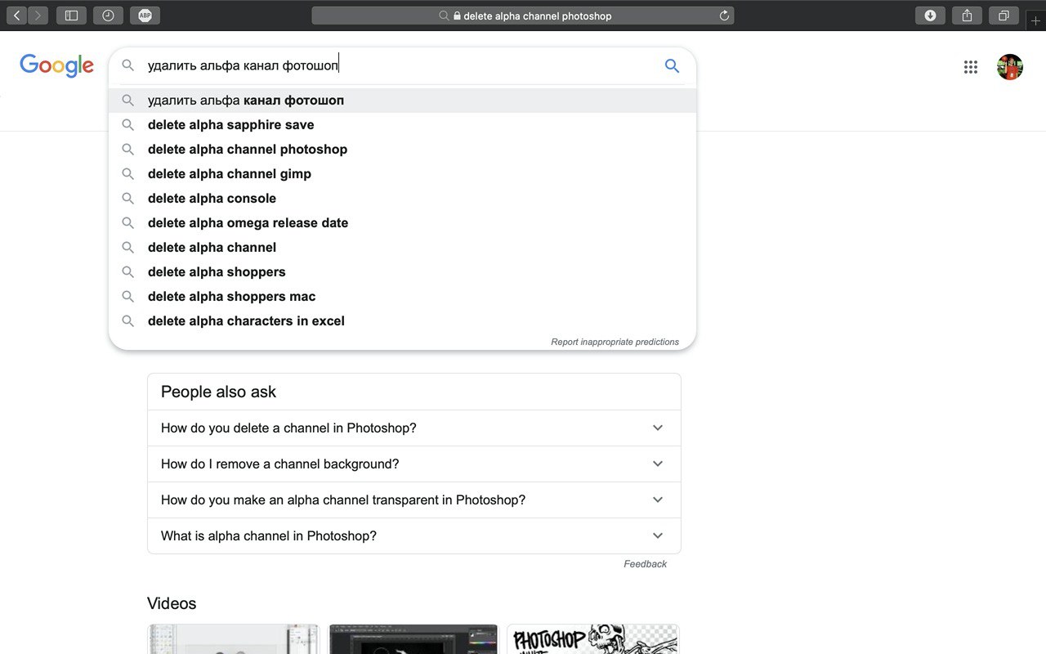Screen dimensions: 1046x654
Task: Expand 'How do you make an alpha channel transparent'
Action: (413, 499)
